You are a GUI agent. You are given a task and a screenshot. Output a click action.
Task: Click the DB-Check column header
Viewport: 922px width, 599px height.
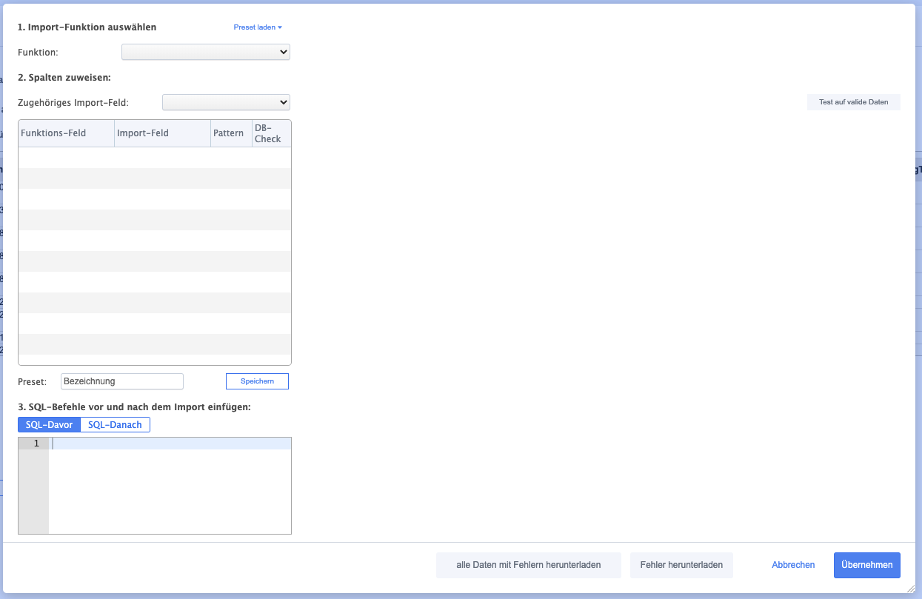pos(270,133)
